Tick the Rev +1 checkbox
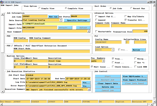 [135, 62]
